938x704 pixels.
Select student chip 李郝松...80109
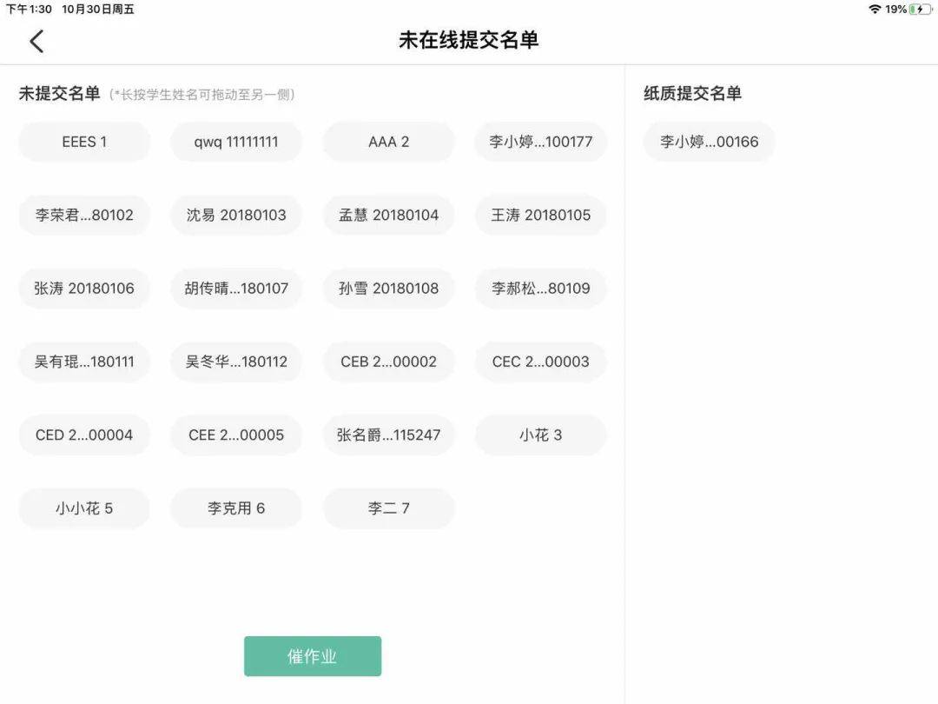(541, 289)
